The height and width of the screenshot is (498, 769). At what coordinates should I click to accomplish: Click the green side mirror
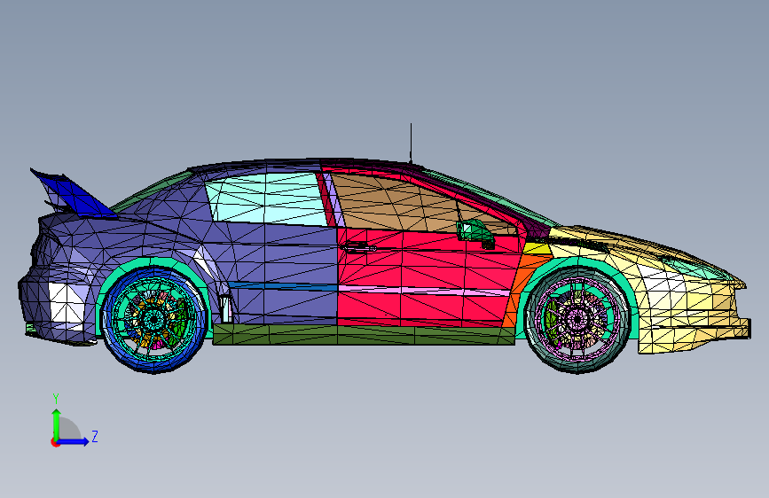(x=475, y=232)
